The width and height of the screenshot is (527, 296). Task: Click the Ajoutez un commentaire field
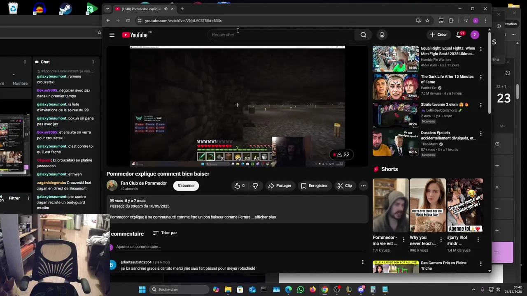(x=240, y=247)
